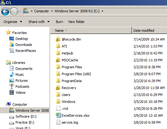Click the Program Files (x86) name
The width and height of the screenshot is (167, 129).
[x=76, y=74]
